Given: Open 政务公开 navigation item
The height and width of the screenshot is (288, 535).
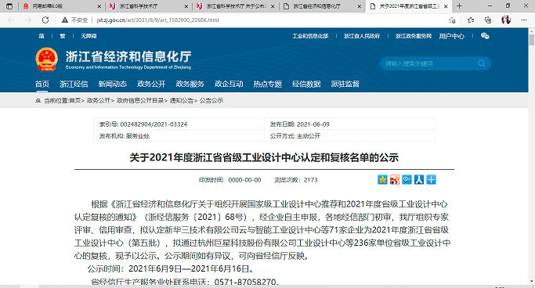Looking at the screenshot, I should point(151,84).
